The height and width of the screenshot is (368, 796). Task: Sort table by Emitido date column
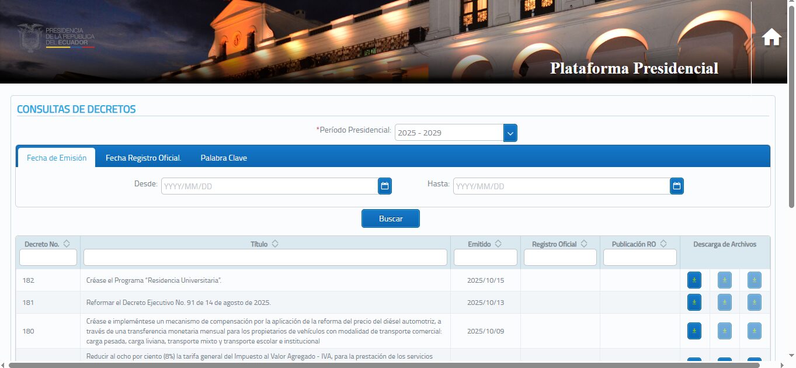[498, 244]
